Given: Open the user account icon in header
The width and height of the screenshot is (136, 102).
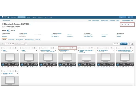Looking at the screenshot, I should [x=129, y=17].
